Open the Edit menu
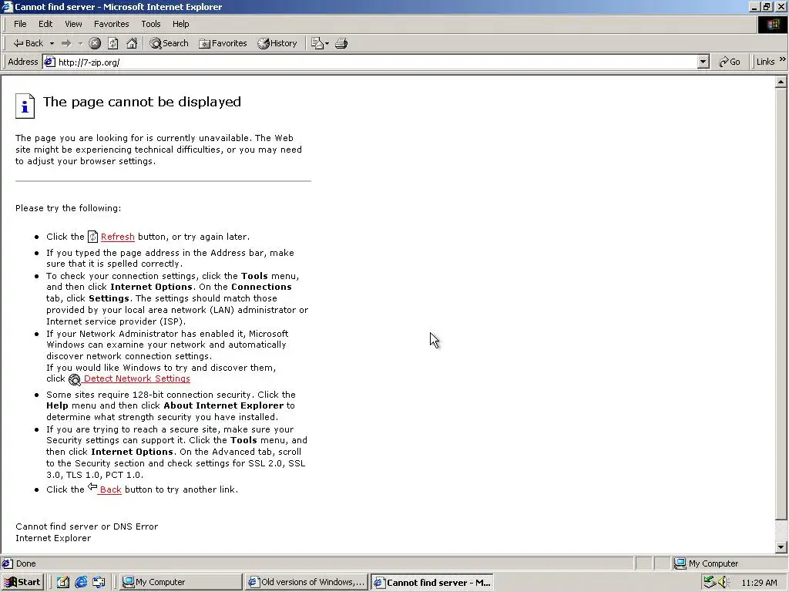Viewport: 789px width, 592px height. [45, 24]
